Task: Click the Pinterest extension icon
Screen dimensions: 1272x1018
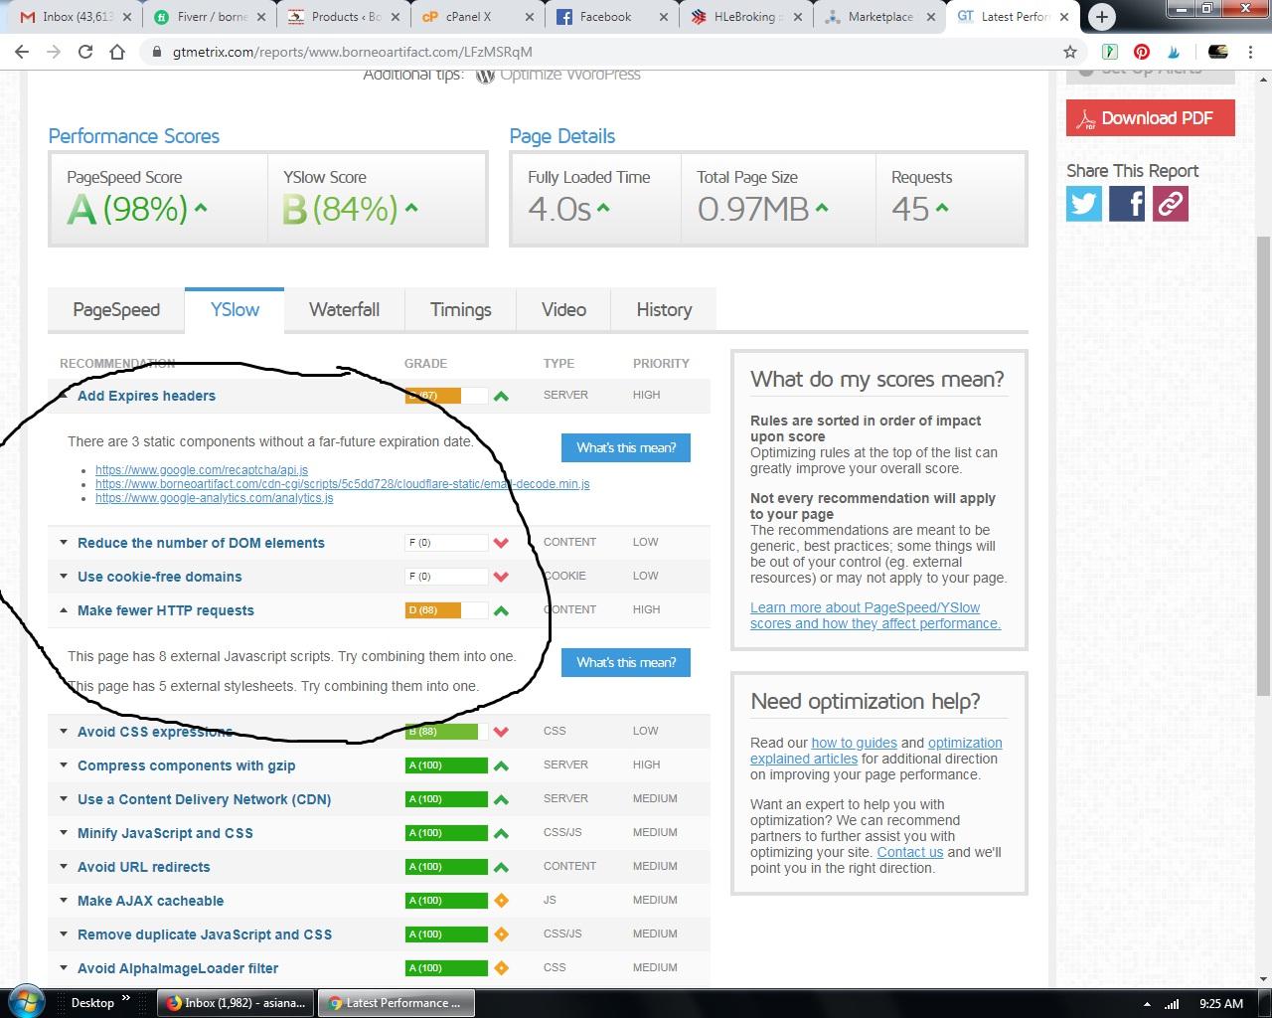Action: 1142,52
